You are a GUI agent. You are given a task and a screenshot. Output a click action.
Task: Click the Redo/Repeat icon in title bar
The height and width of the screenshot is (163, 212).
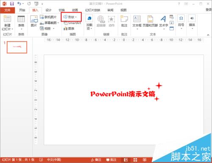tap(29, 4)
